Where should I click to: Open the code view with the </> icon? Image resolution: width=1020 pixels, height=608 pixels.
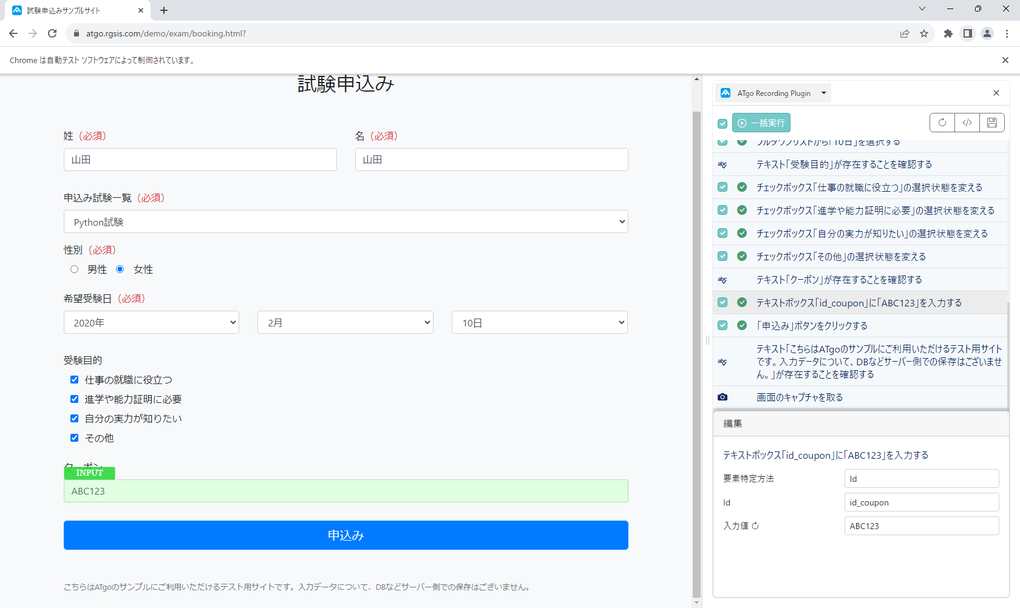click(967, 122)
